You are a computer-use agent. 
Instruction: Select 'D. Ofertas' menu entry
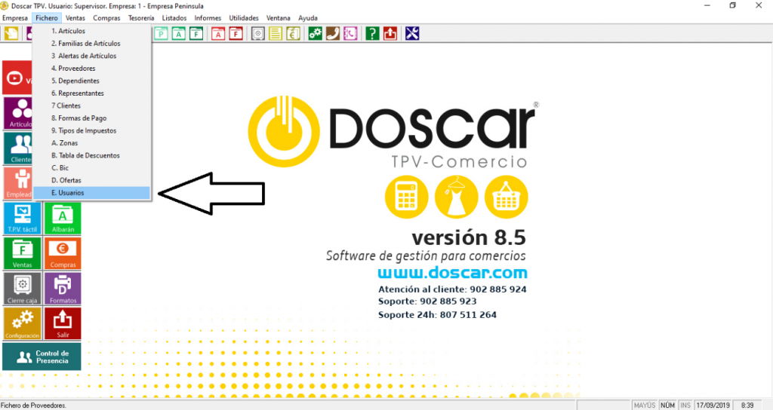pos(91,180)
